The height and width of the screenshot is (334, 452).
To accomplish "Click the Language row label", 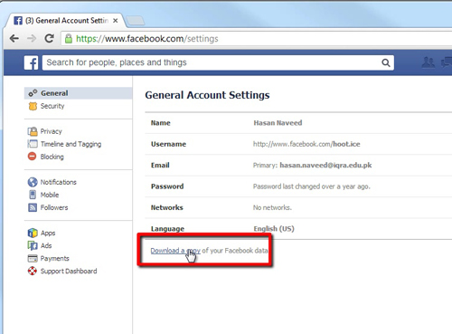I will pyautogui.click(x=167, y=229).
